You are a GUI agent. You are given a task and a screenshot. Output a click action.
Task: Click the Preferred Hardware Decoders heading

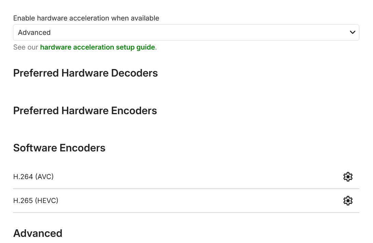coord(85,73)
